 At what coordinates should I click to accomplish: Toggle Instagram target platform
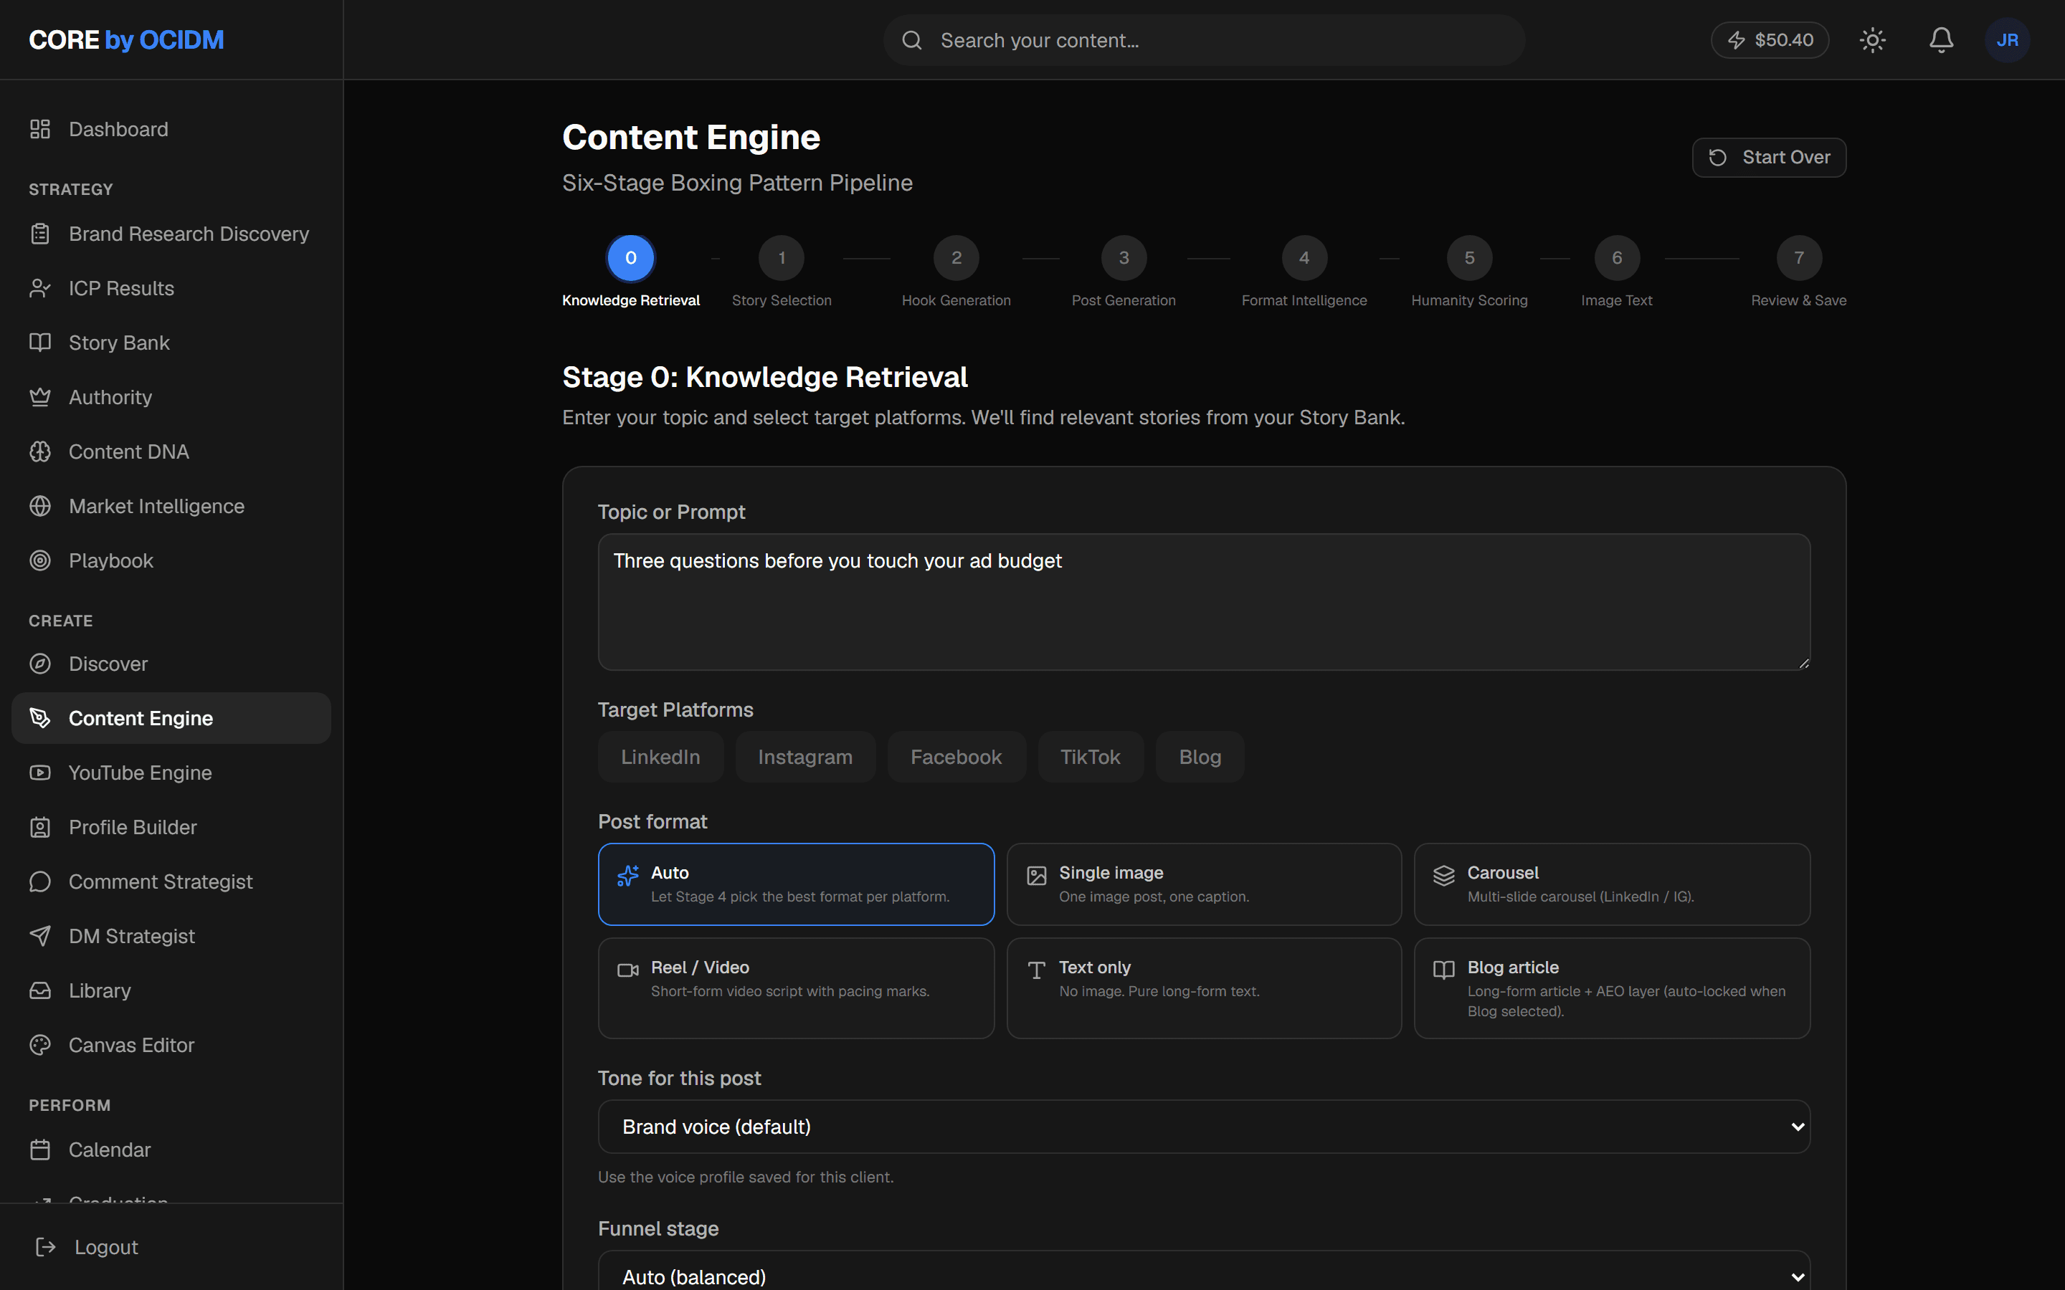pos(805,757)
